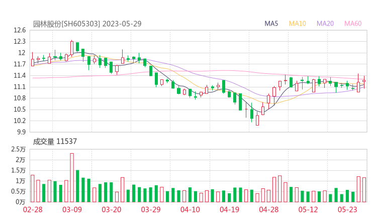Image resolution: width=372 pixels, height=221 pixels.
Task: Click the 10.5 price axis label
Action: point(20,109)
